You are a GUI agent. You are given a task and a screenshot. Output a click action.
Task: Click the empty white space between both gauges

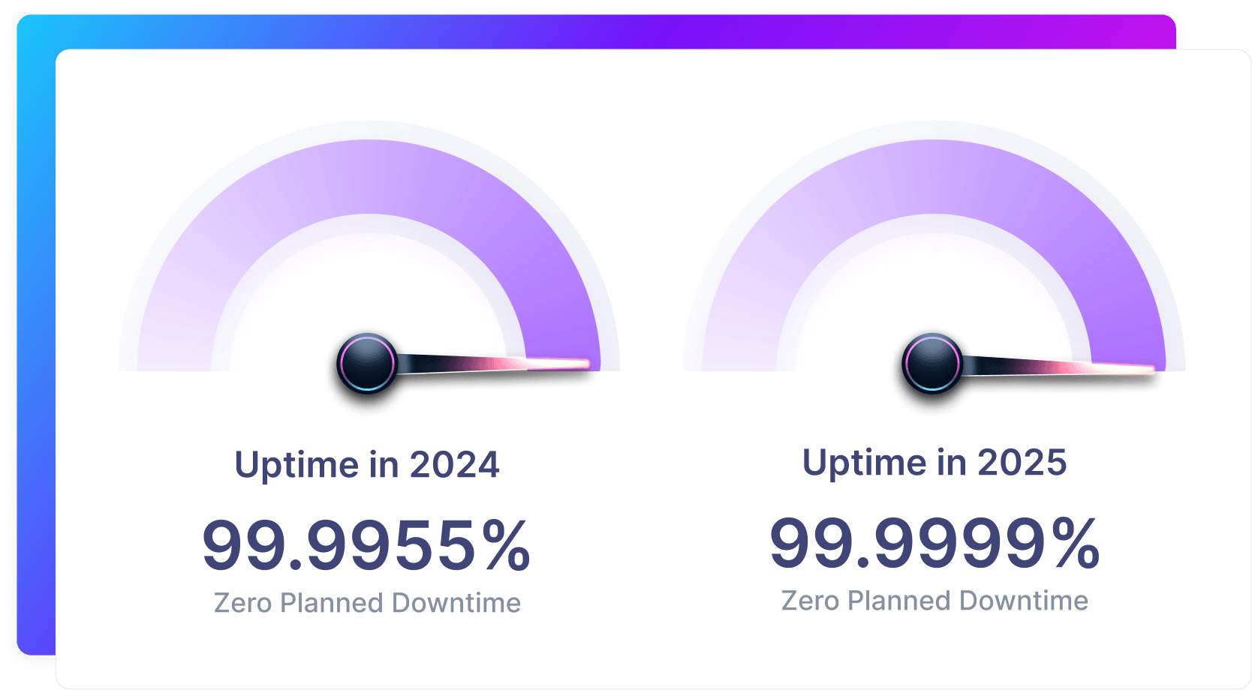(x=652, y=300)
